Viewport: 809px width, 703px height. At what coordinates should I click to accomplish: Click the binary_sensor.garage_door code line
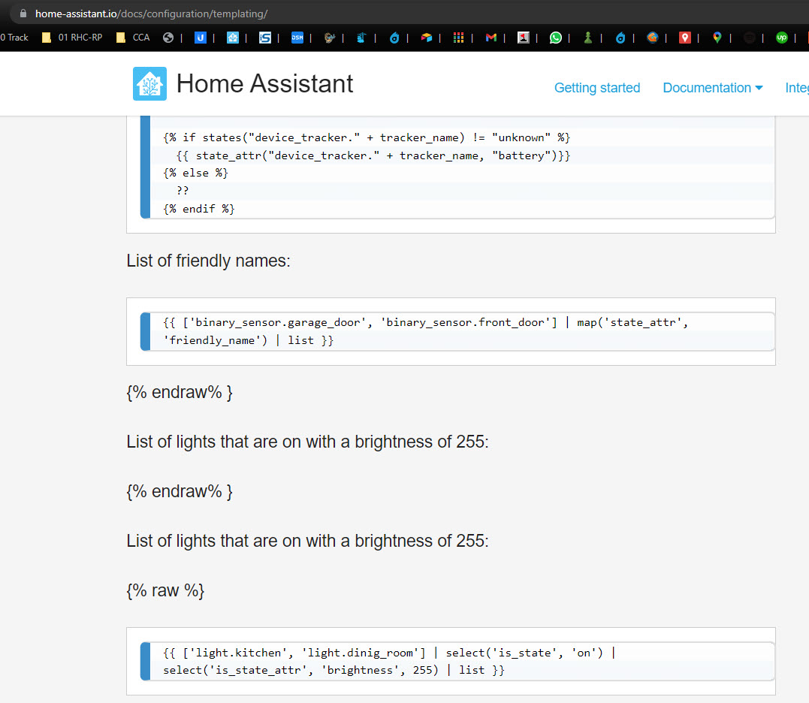pos(426,322)
